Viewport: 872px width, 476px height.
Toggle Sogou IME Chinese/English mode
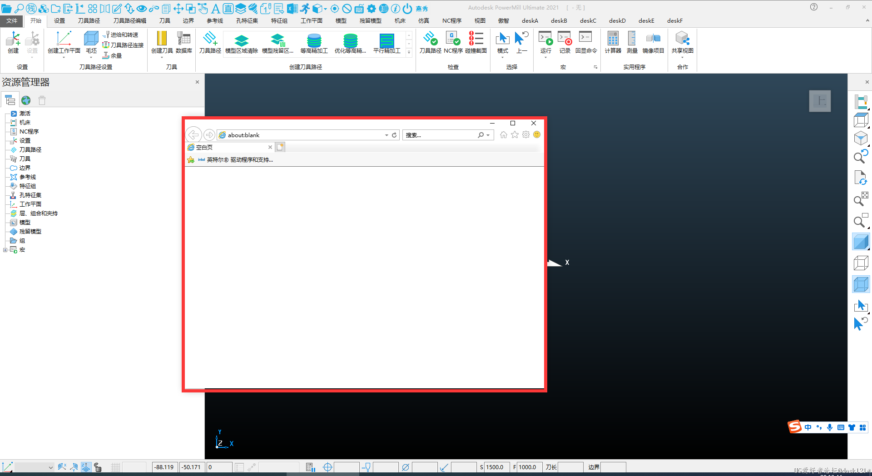coord(808,427)
